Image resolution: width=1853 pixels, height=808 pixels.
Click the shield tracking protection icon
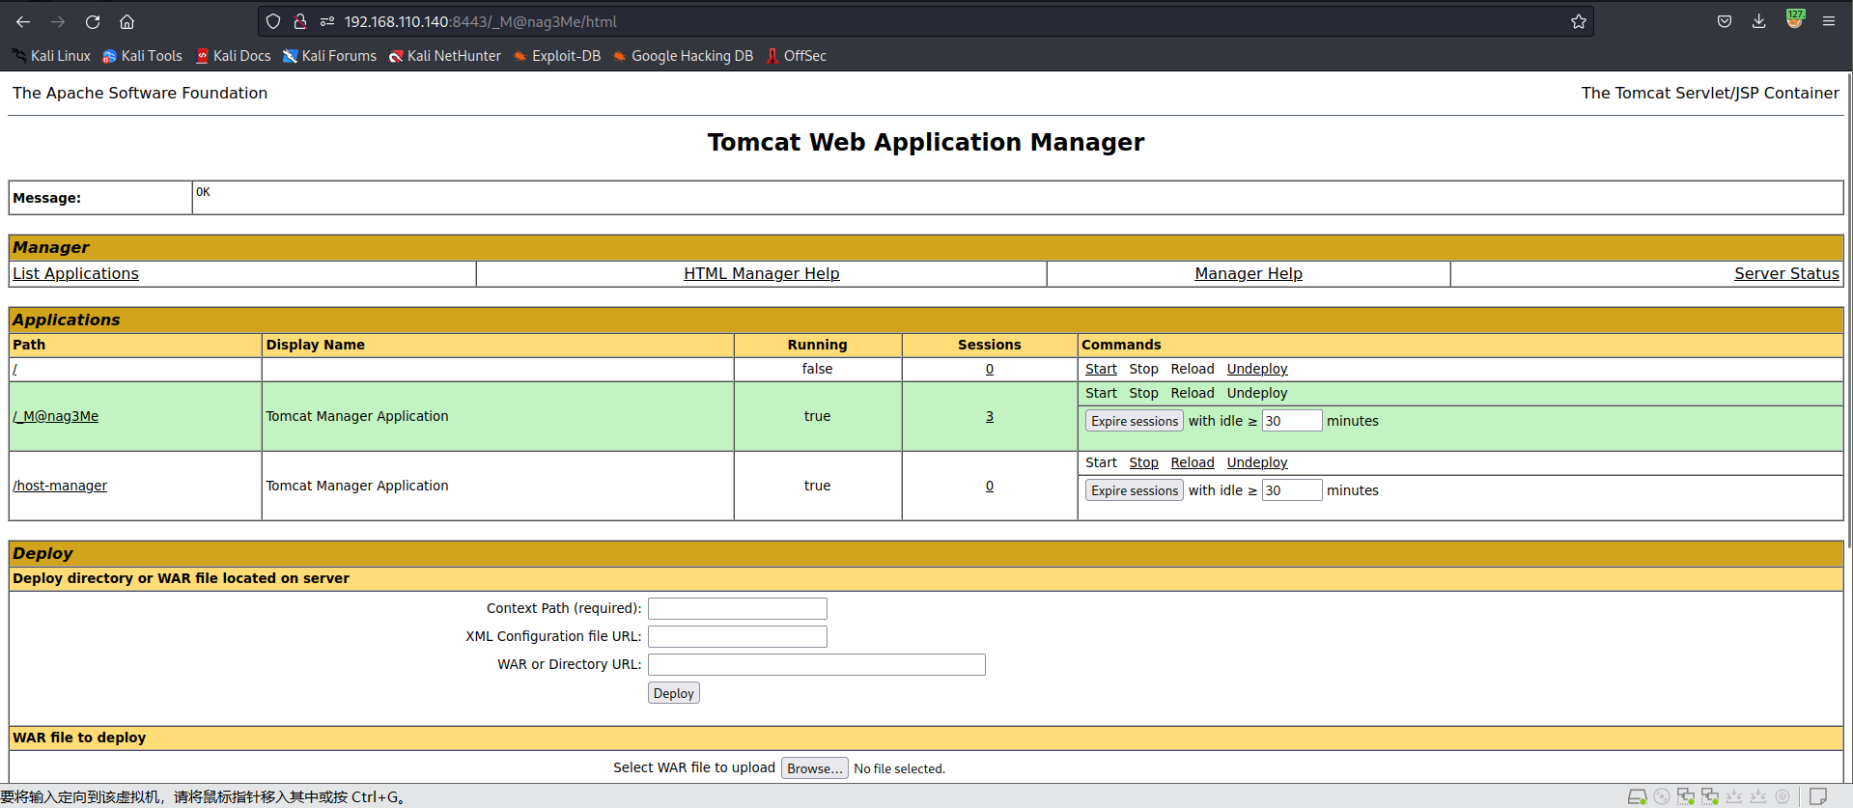pyautogui.click(x=273, y=21)
